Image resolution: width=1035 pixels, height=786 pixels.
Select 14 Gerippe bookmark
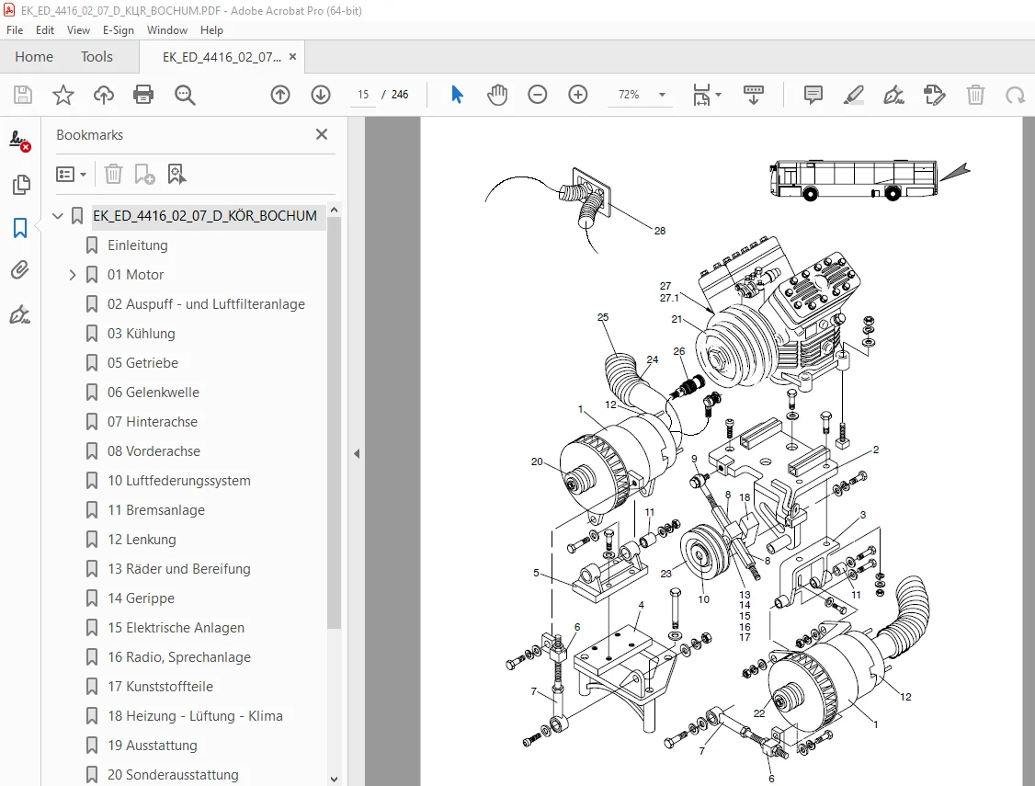142,598
